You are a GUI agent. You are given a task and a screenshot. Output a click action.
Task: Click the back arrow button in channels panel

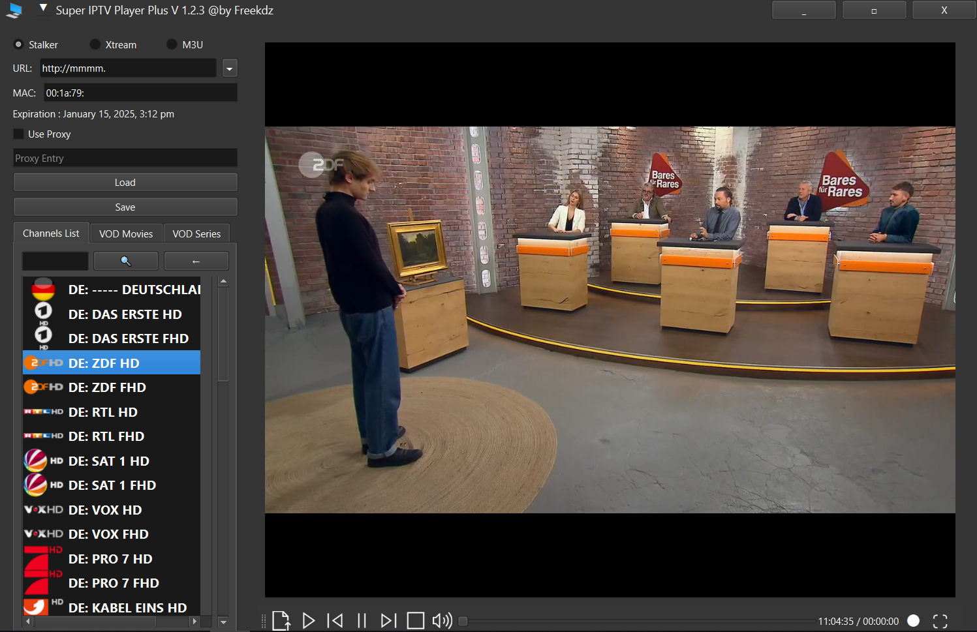click(x=196, y=261)
